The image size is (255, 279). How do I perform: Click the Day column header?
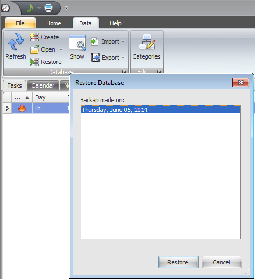(48, 97)
